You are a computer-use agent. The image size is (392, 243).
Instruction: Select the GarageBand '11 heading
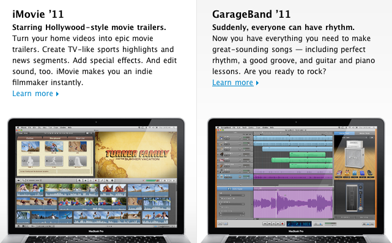coord(251,14)
